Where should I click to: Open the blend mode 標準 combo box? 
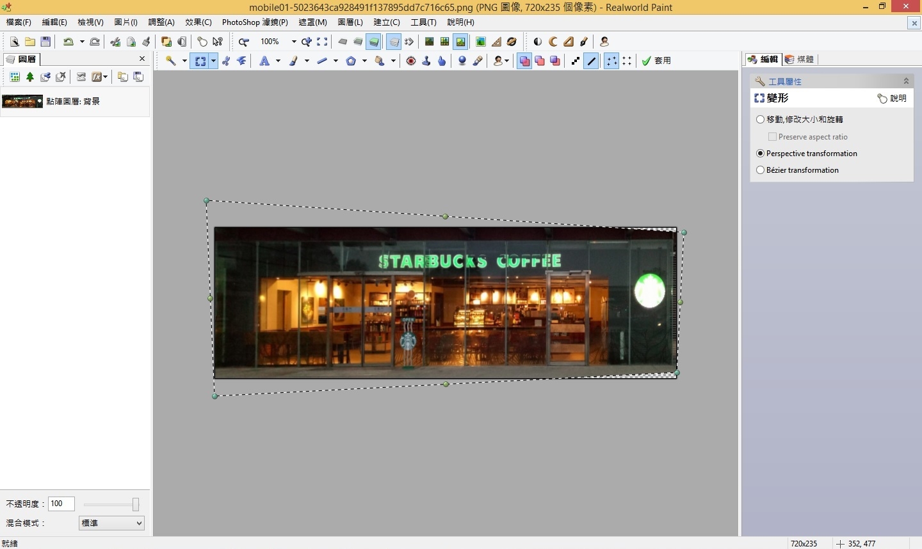pyautogui.click(x=111, y=523)
